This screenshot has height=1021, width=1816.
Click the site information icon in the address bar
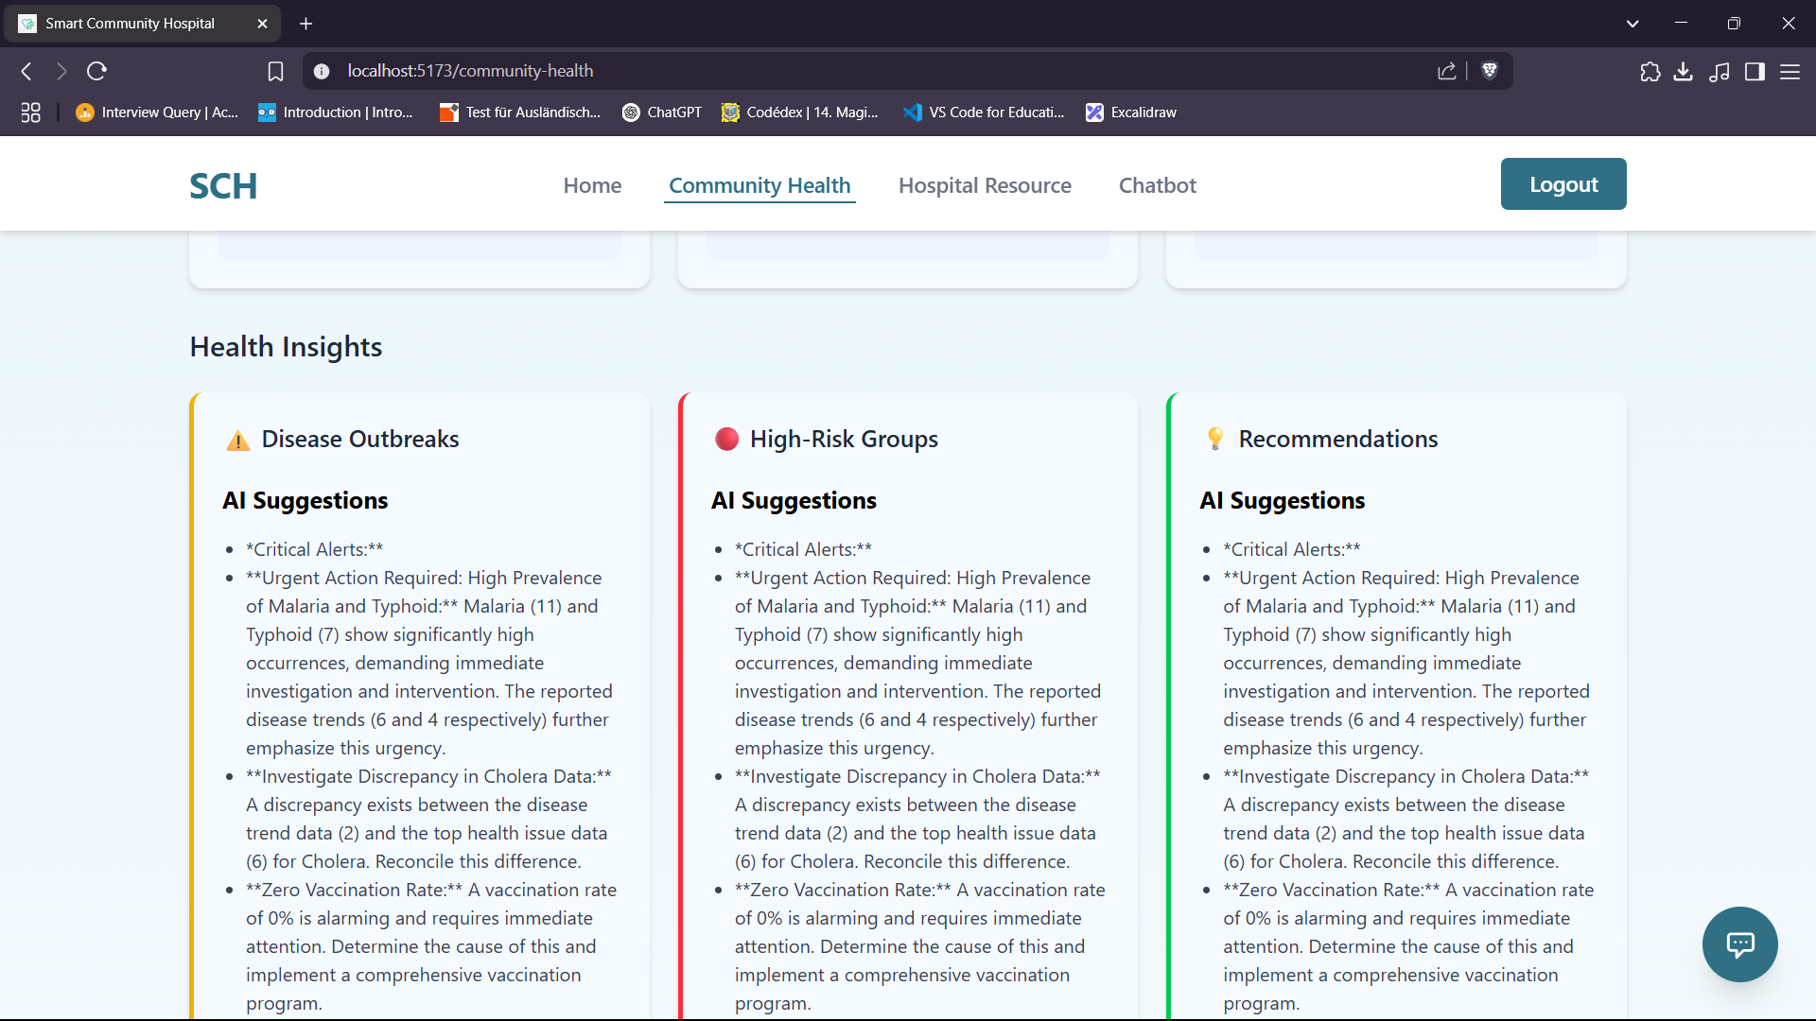[x=322, y=71]
